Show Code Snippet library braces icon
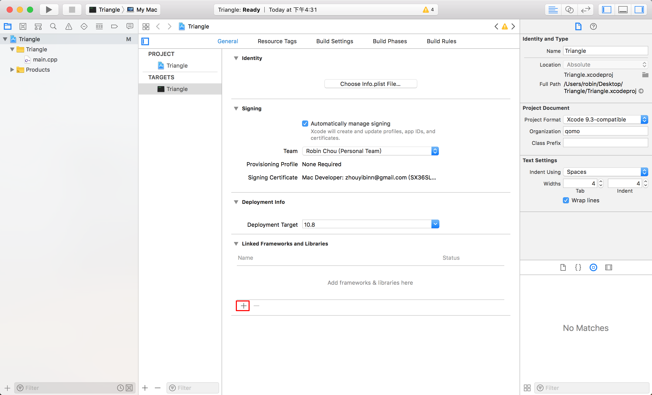The height and width of the screenshot is (395, 652). 578,267
